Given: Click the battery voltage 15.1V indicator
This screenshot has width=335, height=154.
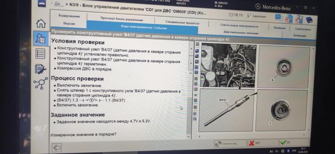Looking at the screenshot, I should point(236,15).
